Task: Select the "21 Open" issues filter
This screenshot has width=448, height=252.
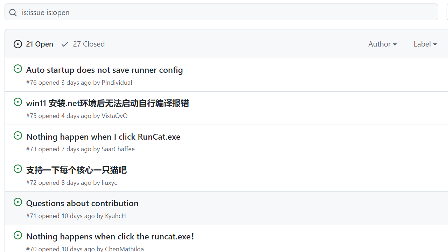Action: coord(39,44)
